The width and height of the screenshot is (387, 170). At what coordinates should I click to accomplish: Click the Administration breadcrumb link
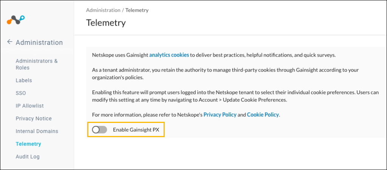(x=103, y=10)
